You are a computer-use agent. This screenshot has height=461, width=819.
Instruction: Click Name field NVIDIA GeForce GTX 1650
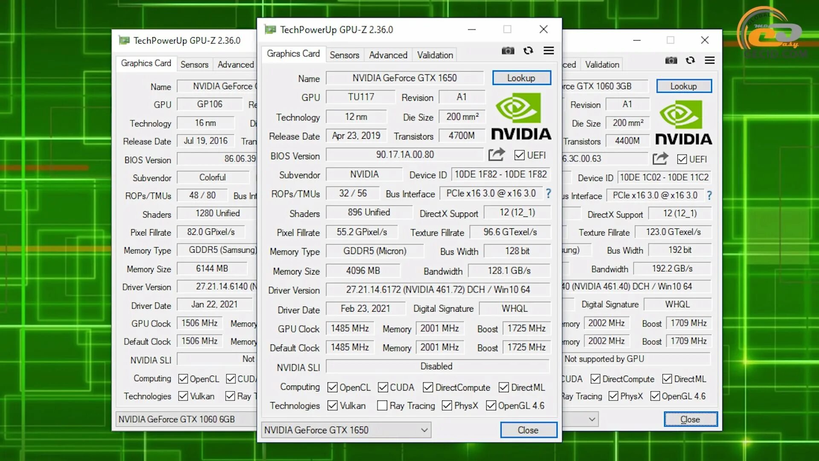tap(405, 78)
